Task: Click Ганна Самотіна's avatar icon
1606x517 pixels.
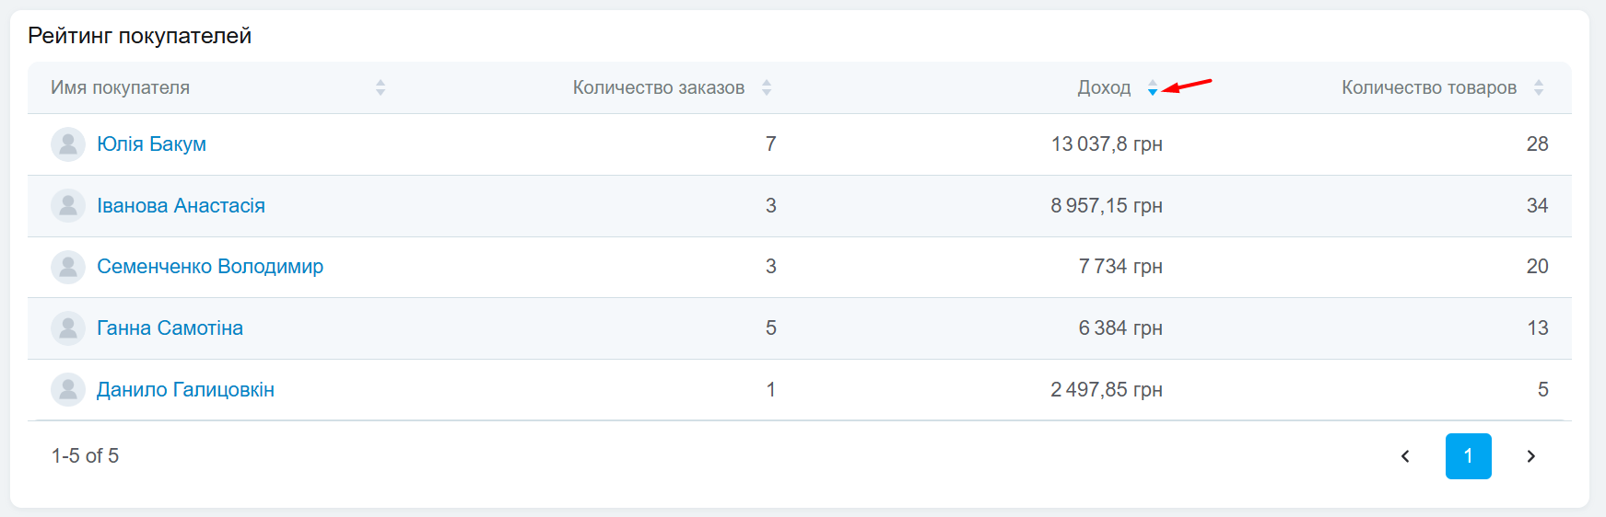Action: click(68, 328)
